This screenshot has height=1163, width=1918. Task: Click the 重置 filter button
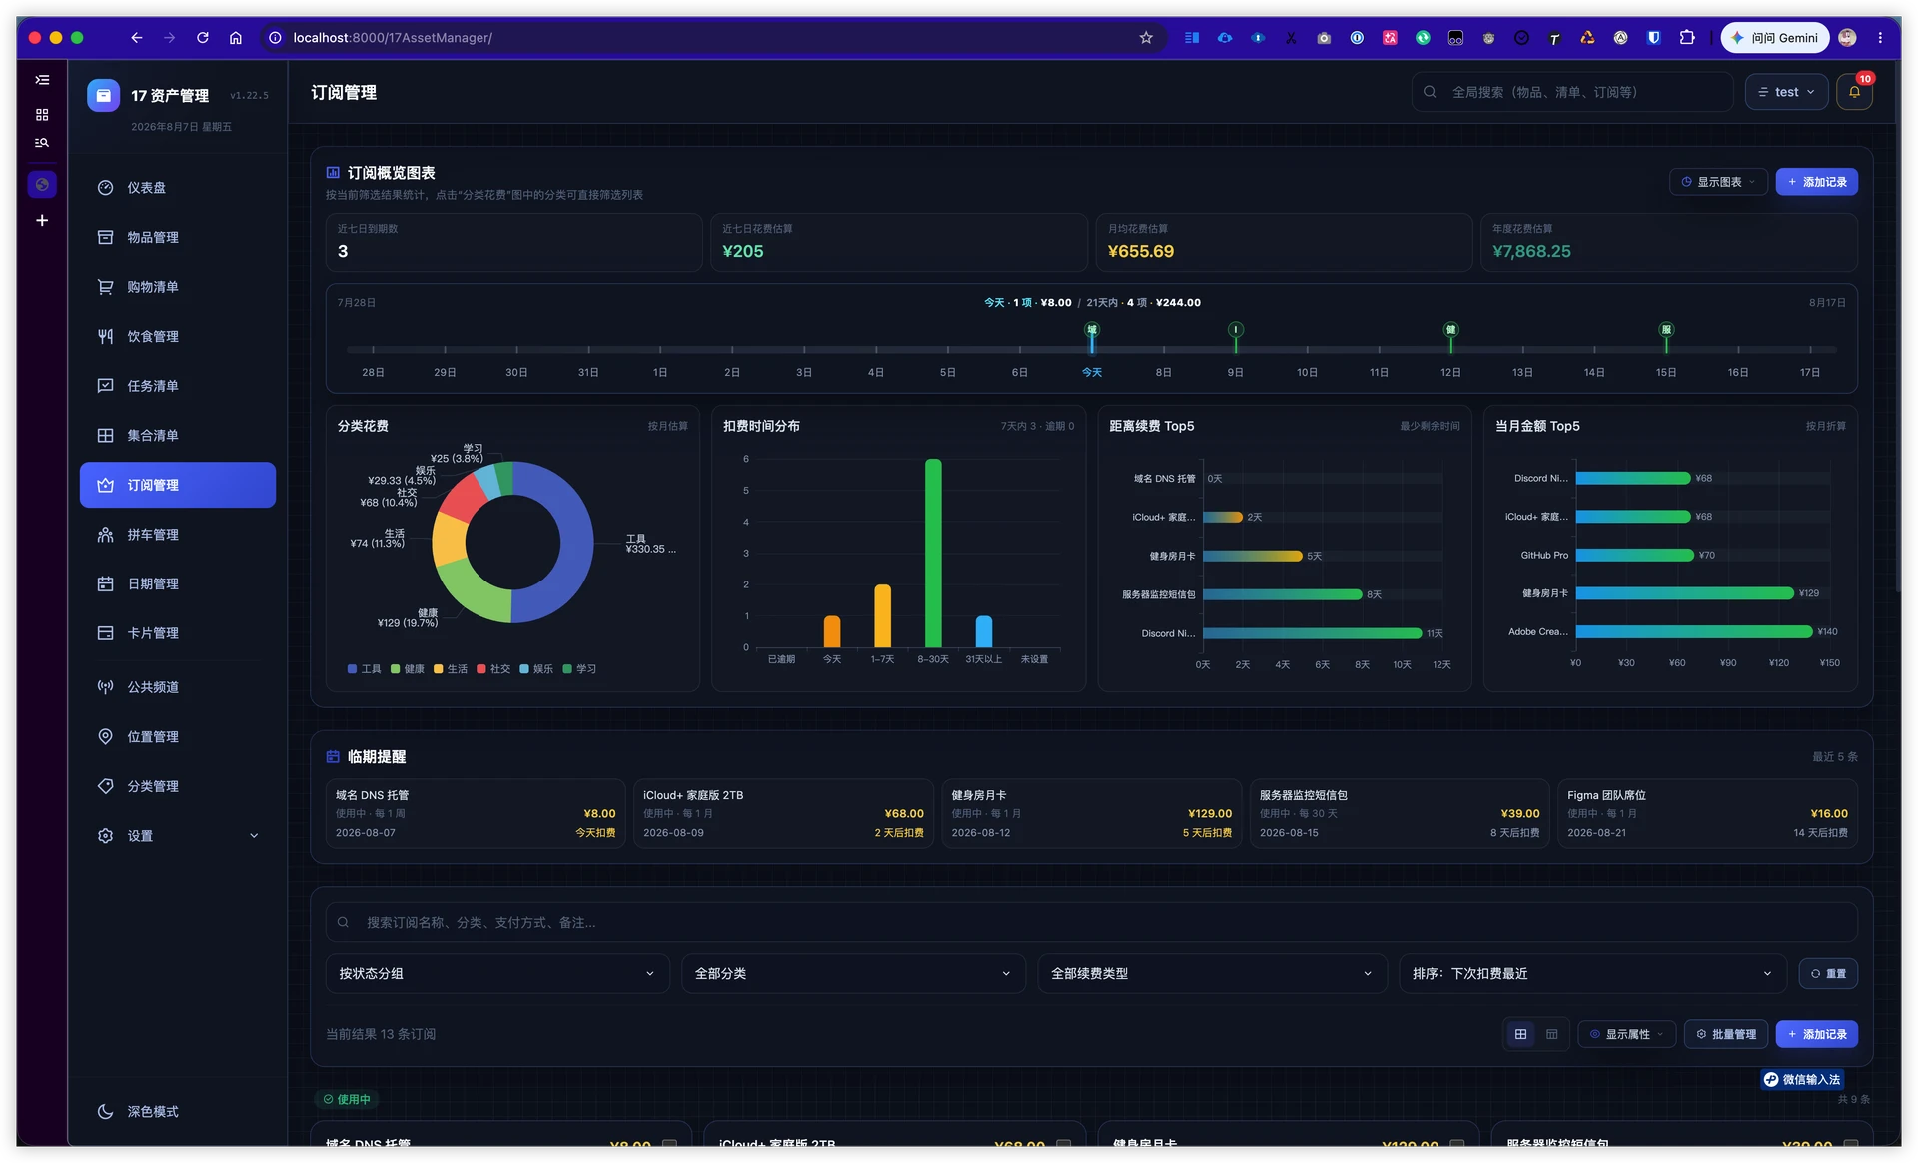click(1828, 974)
